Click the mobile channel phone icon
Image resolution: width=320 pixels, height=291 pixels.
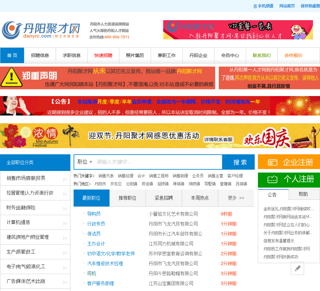pos(255,6)
